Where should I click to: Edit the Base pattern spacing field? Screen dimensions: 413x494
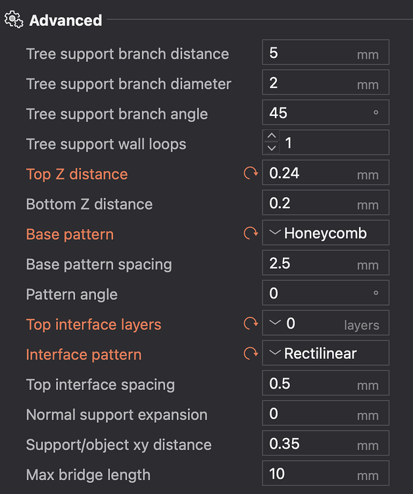[x=326, y=263]
